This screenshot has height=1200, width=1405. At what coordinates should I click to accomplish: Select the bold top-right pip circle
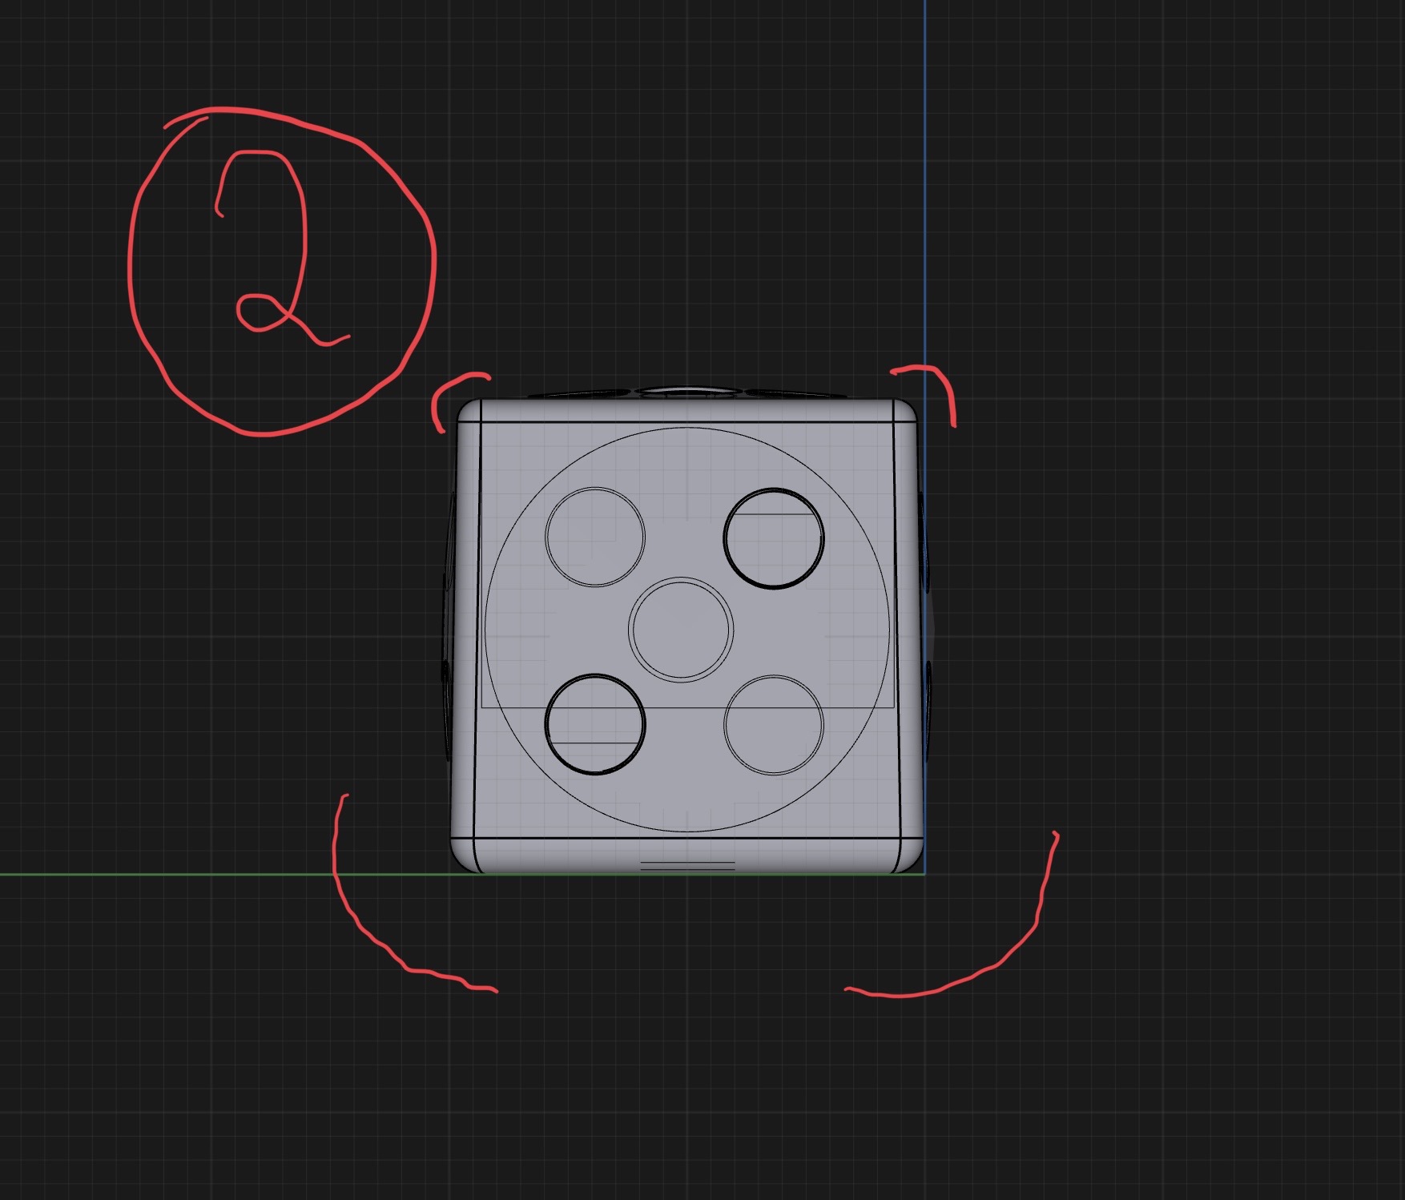[x=774, y=538]
